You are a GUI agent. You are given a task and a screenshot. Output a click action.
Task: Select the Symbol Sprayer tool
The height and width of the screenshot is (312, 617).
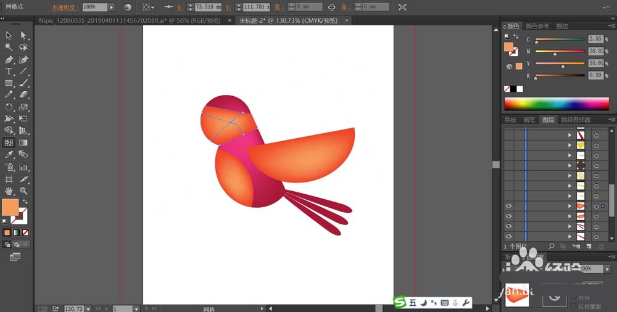pyautogui.click(x=9, y=167)
